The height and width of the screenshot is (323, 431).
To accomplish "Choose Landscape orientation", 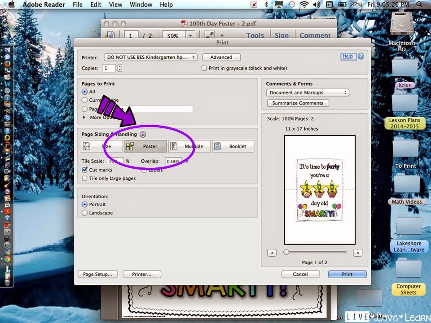I will (x=85, y=213).
